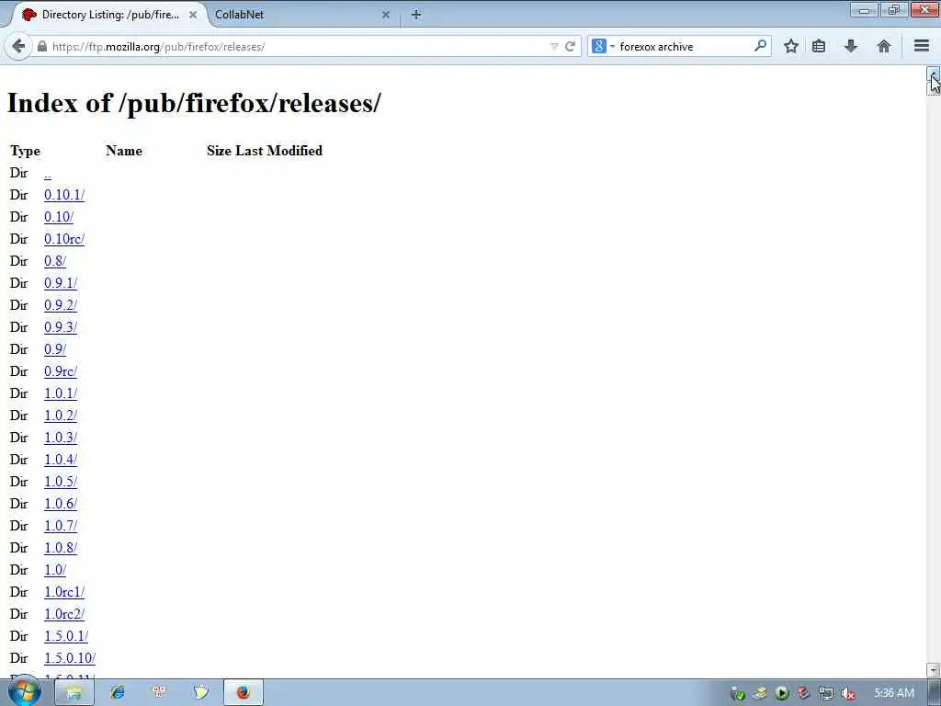
Task: Open the 1.0.4/ directory link
Action: coord(61,460)
